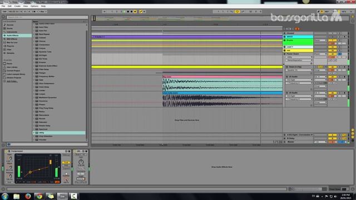Open the Options menu
The image size is (356, 200).
pyautogui.click(x=34, y=6)
